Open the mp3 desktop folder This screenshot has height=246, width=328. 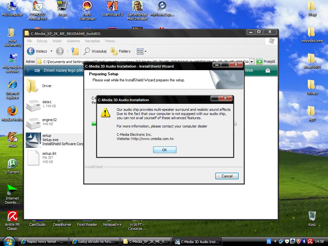tap(312, 114)
